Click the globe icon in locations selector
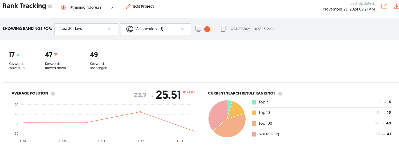This screenshot has width=399, height=152. (x=130, y=29)
